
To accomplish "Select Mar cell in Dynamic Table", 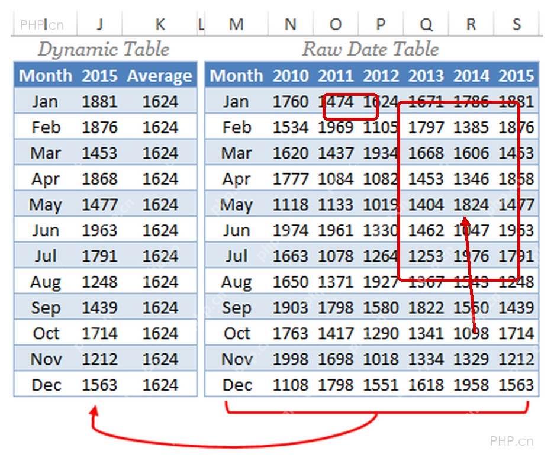I will (x=45, y=153).
